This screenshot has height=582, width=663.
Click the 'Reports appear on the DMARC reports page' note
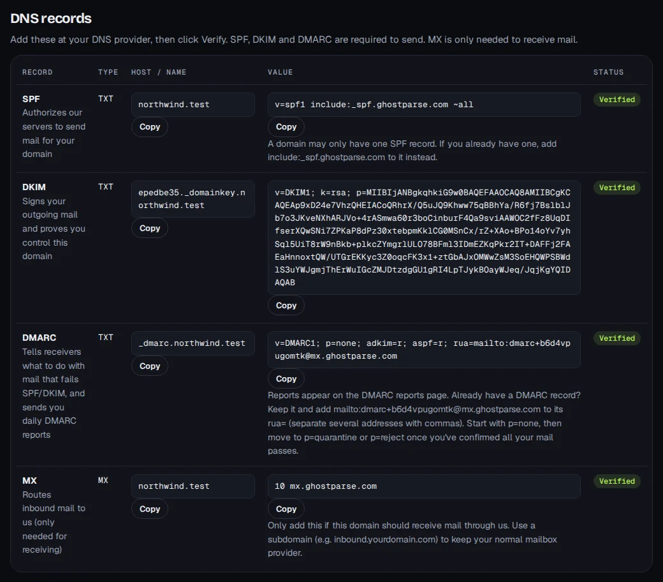424,423
